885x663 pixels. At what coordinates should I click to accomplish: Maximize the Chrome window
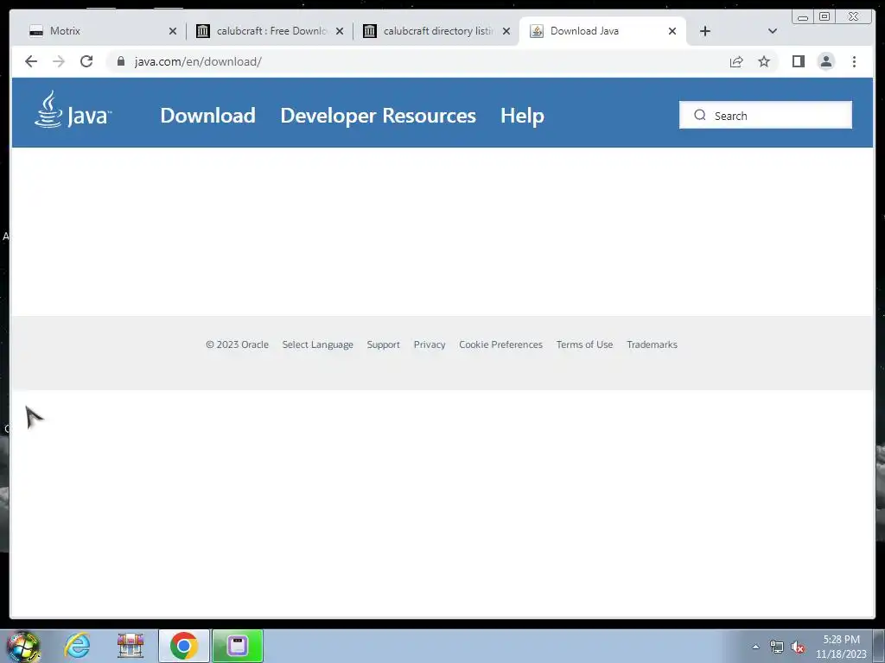pos(824,17)
